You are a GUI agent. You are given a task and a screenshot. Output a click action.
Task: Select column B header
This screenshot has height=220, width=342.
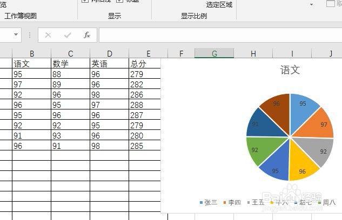(x=32, y=53)
